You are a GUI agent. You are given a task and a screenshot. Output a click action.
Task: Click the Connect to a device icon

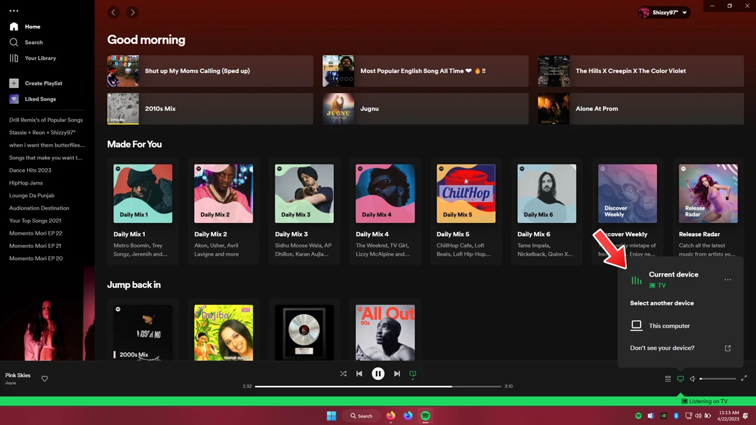pyautogui.click(x=680, y=378)
